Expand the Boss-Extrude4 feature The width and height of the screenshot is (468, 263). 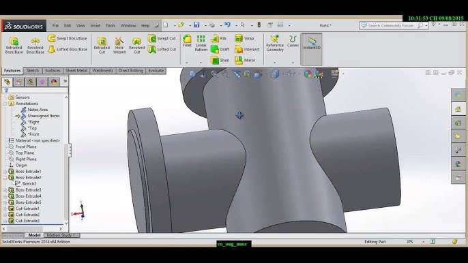point(5,196)
